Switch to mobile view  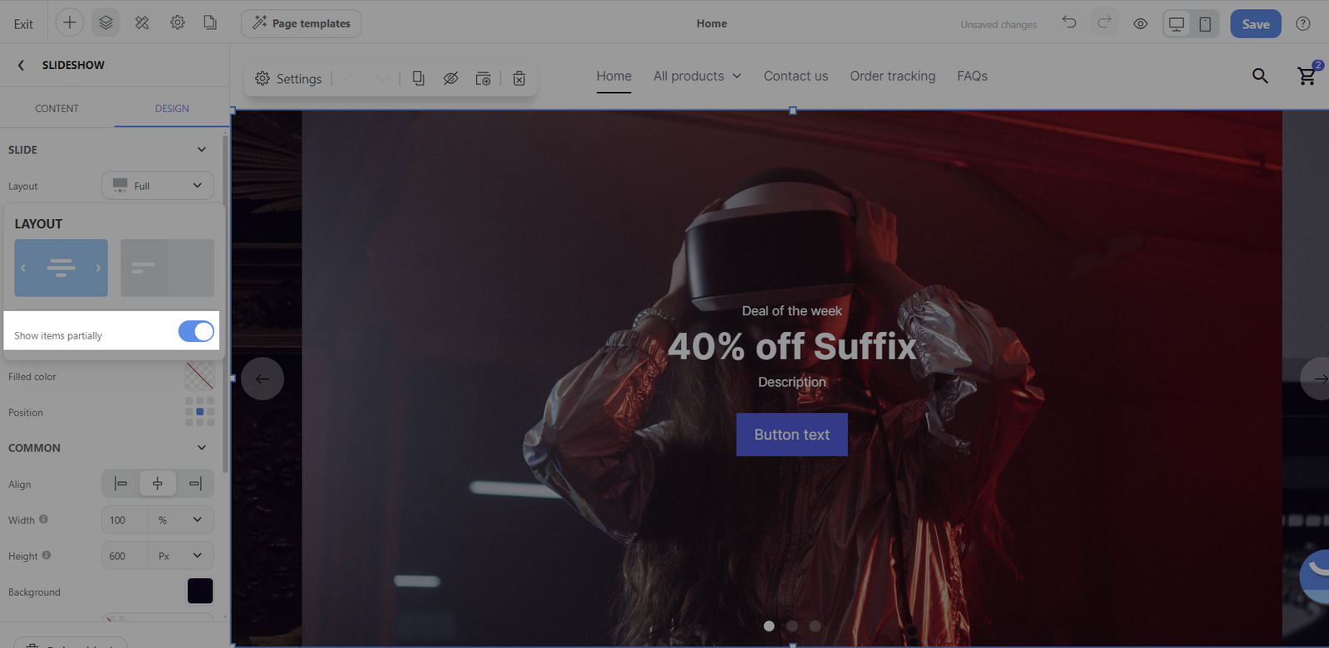[1205, 24]
